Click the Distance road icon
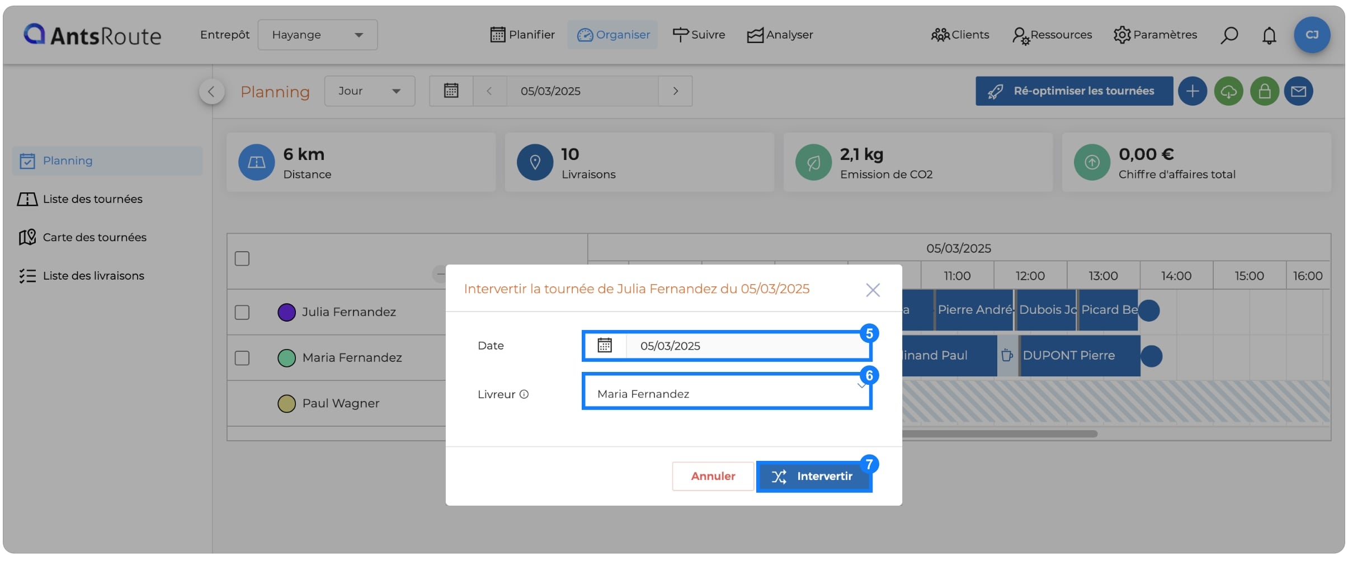 point(256,162)
